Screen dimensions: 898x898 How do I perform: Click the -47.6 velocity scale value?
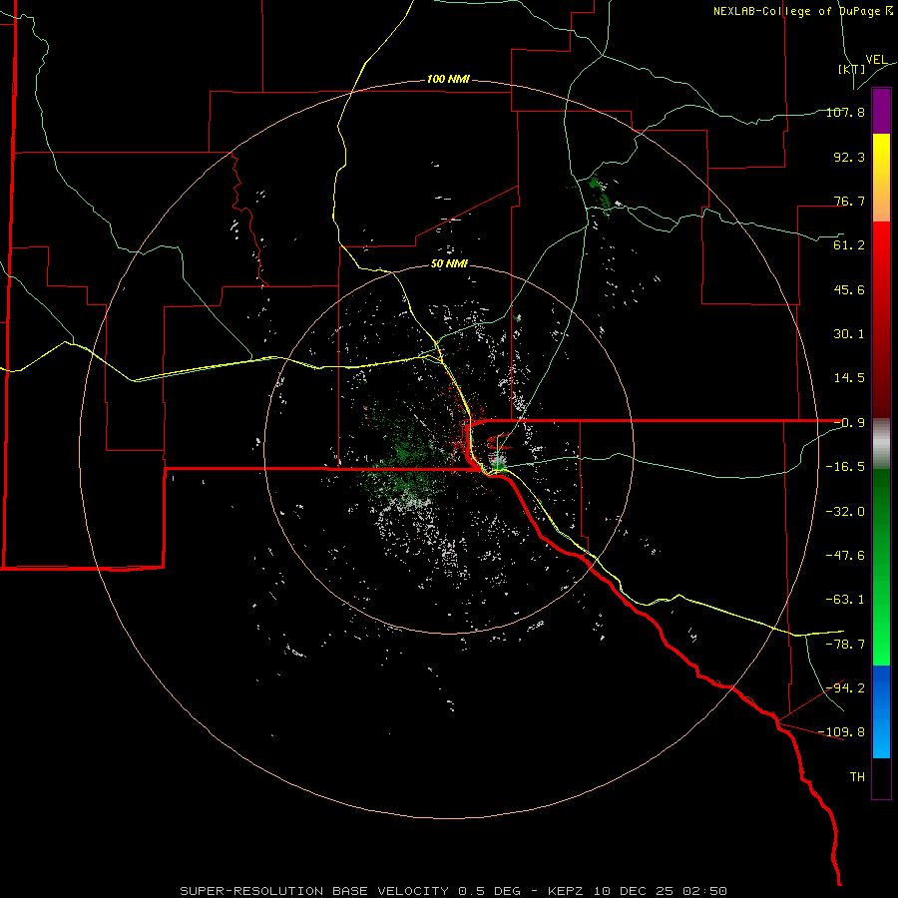click(845, 556)
